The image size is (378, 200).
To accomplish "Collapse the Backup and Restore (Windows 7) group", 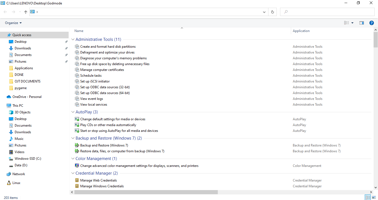I will 73,138.
